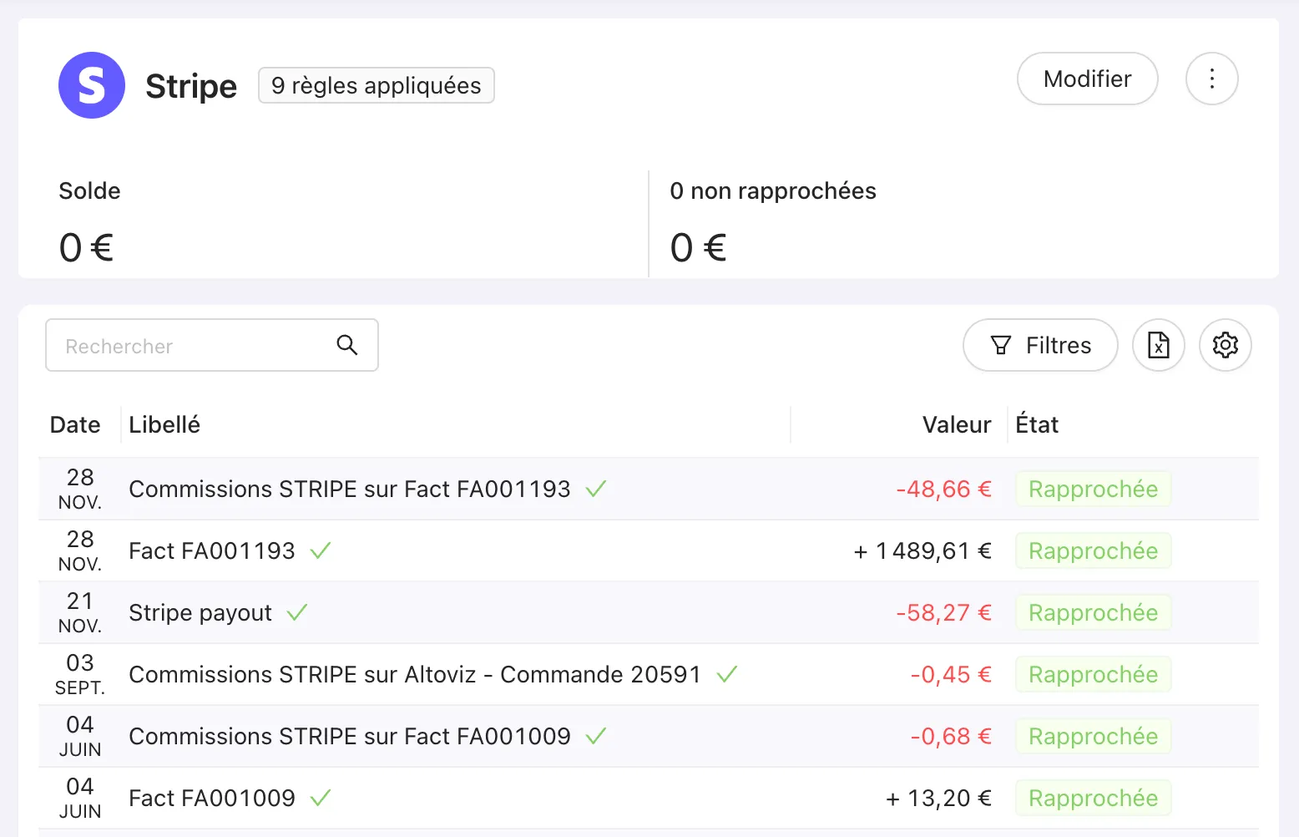1299x837 pixels.
Task: Click the Modifier button
Action: [x=1088, y=79]
